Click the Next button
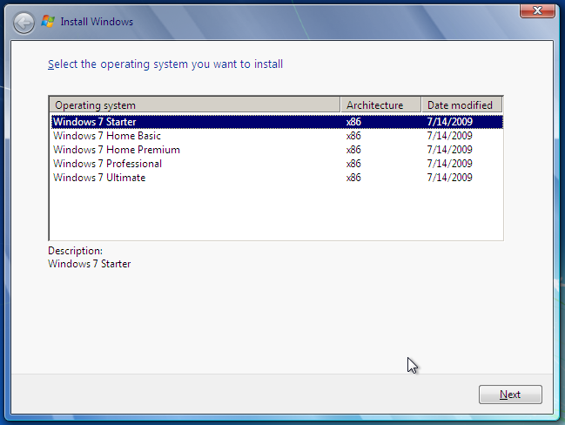565x425 pixels. click(510, 395)
